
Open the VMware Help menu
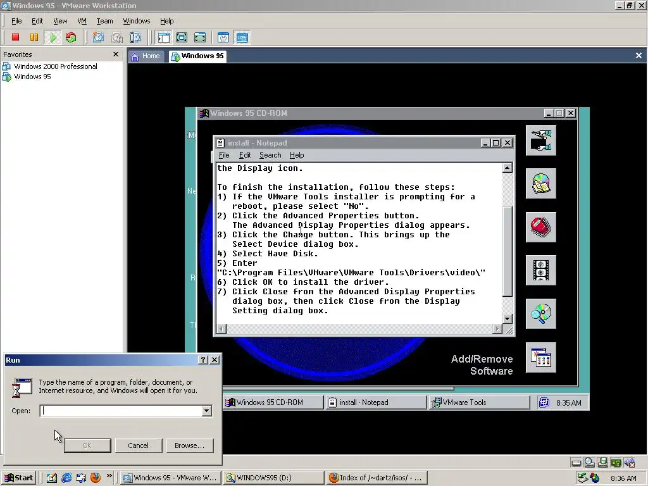point(166,21)
